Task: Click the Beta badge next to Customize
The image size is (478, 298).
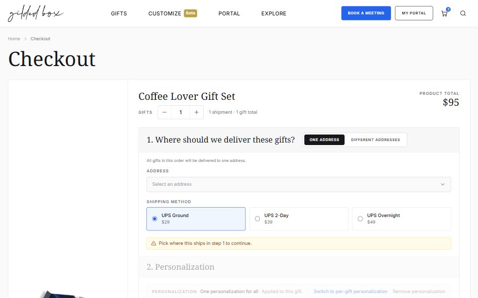Action: point(191,13)
